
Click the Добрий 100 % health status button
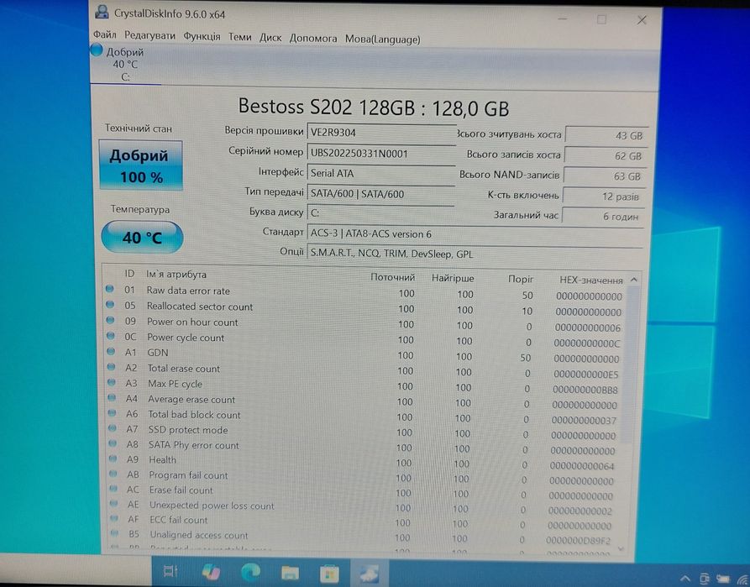140,165
